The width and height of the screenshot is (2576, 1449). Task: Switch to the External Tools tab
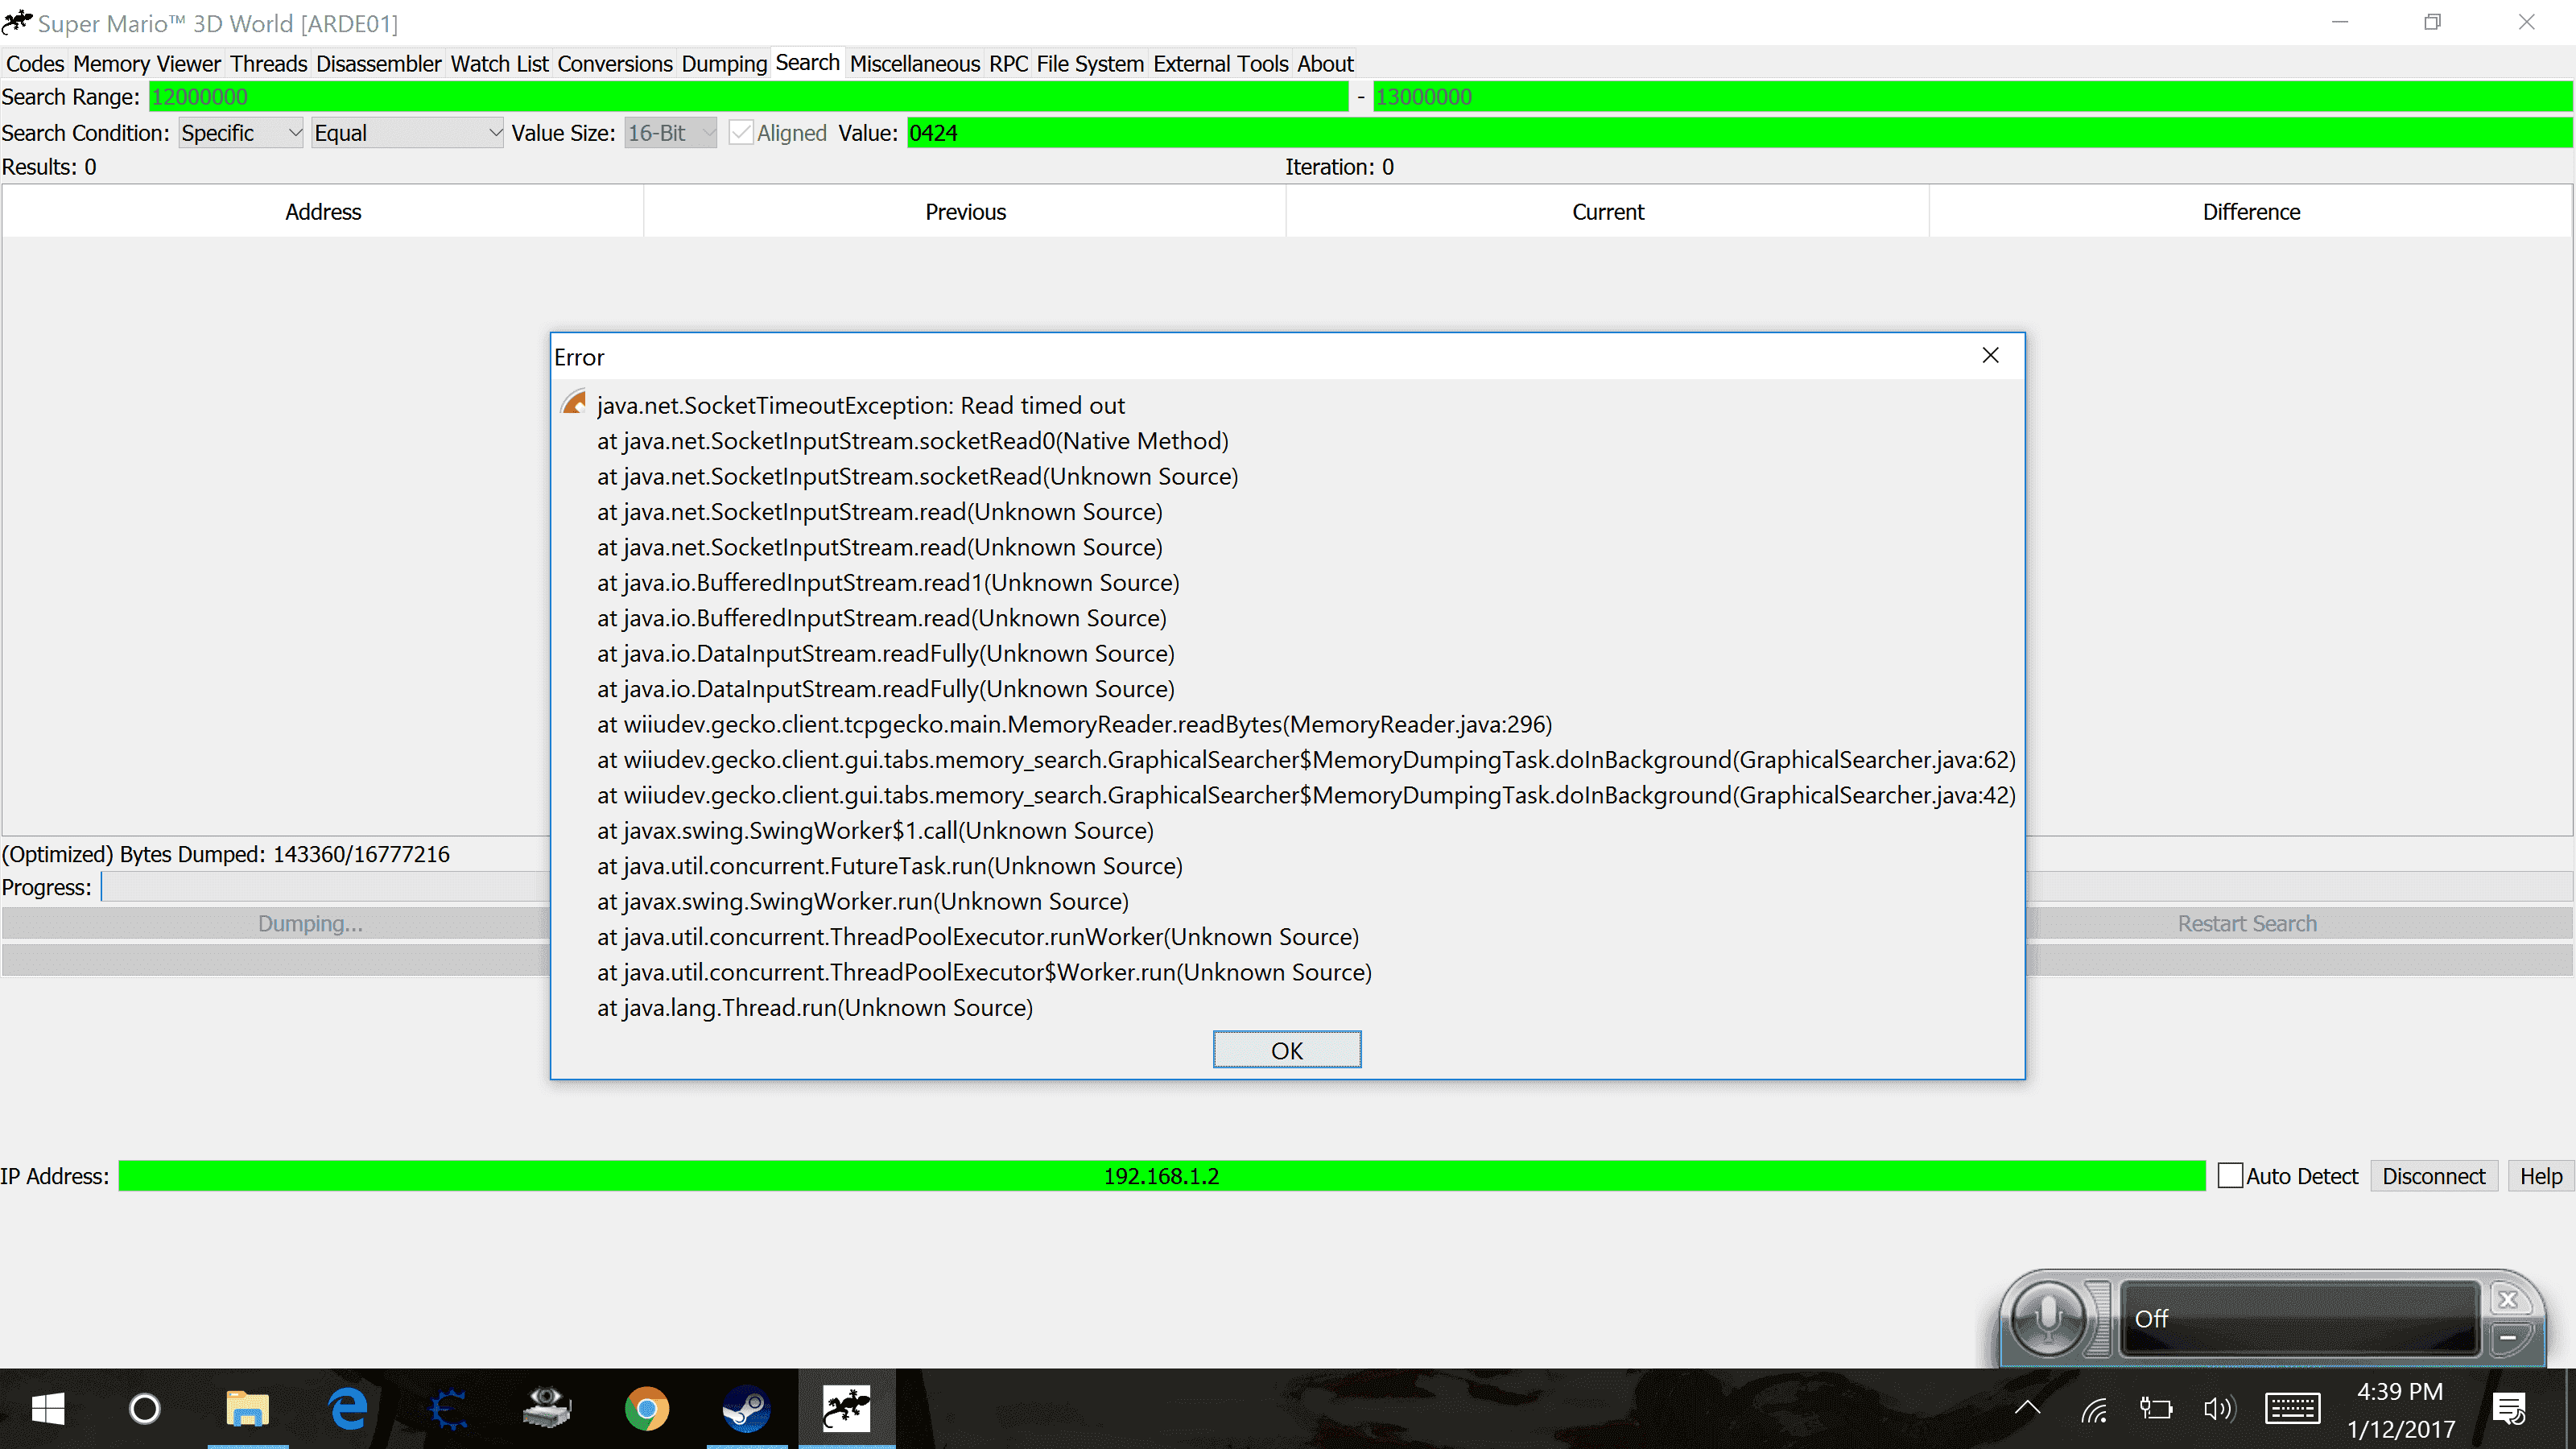(x=1221, y=64)
